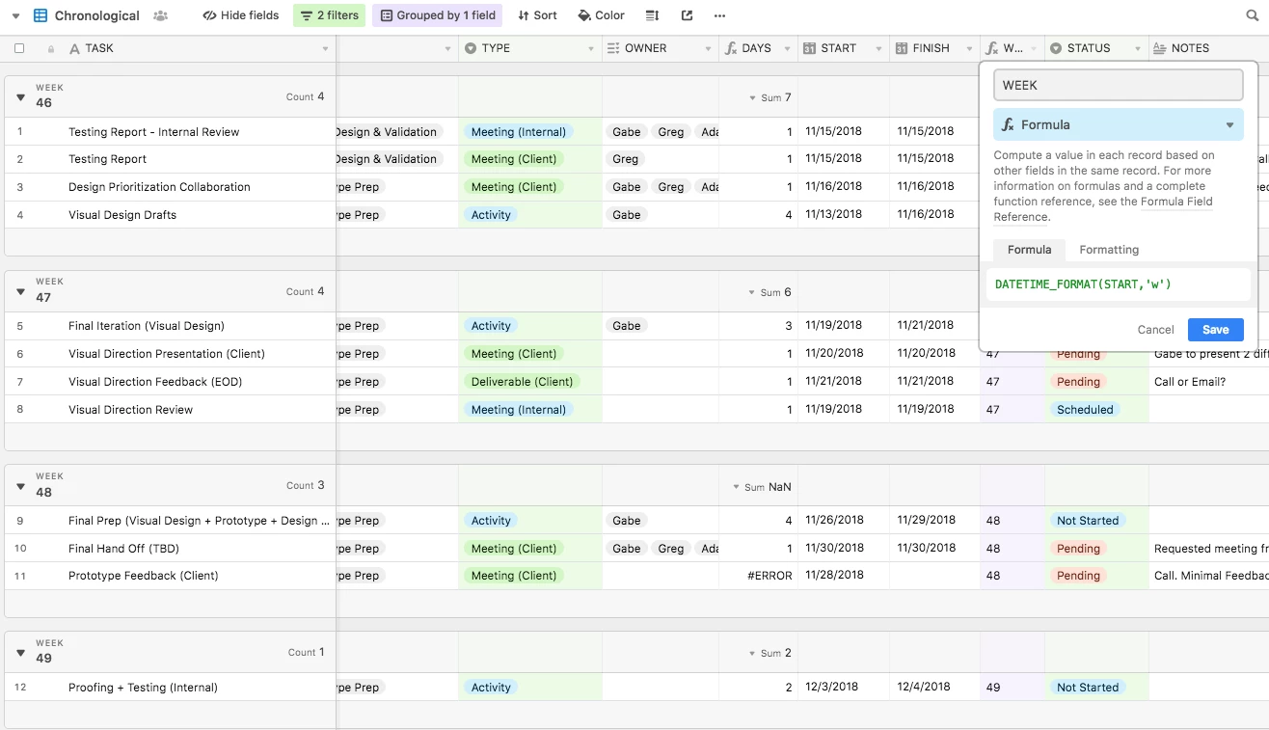Click the grid view icon next to Chronological

[x=40, y=15]
